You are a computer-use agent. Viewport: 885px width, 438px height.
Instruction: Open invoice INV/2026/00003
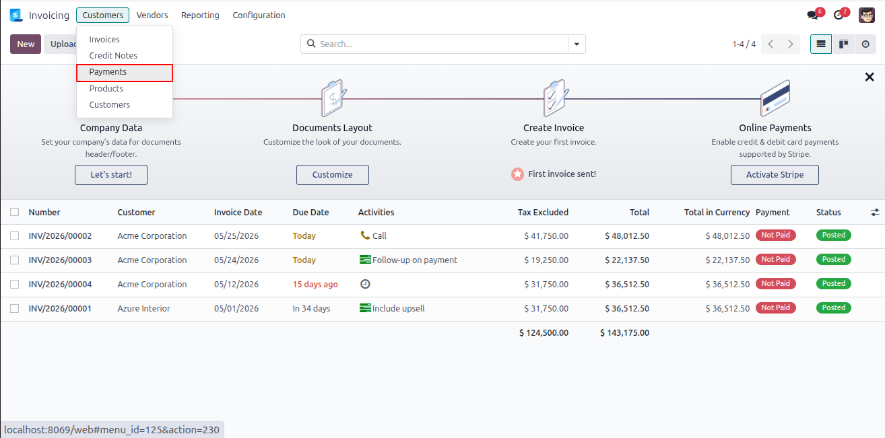pyautogui.click(x=60, y=260)
